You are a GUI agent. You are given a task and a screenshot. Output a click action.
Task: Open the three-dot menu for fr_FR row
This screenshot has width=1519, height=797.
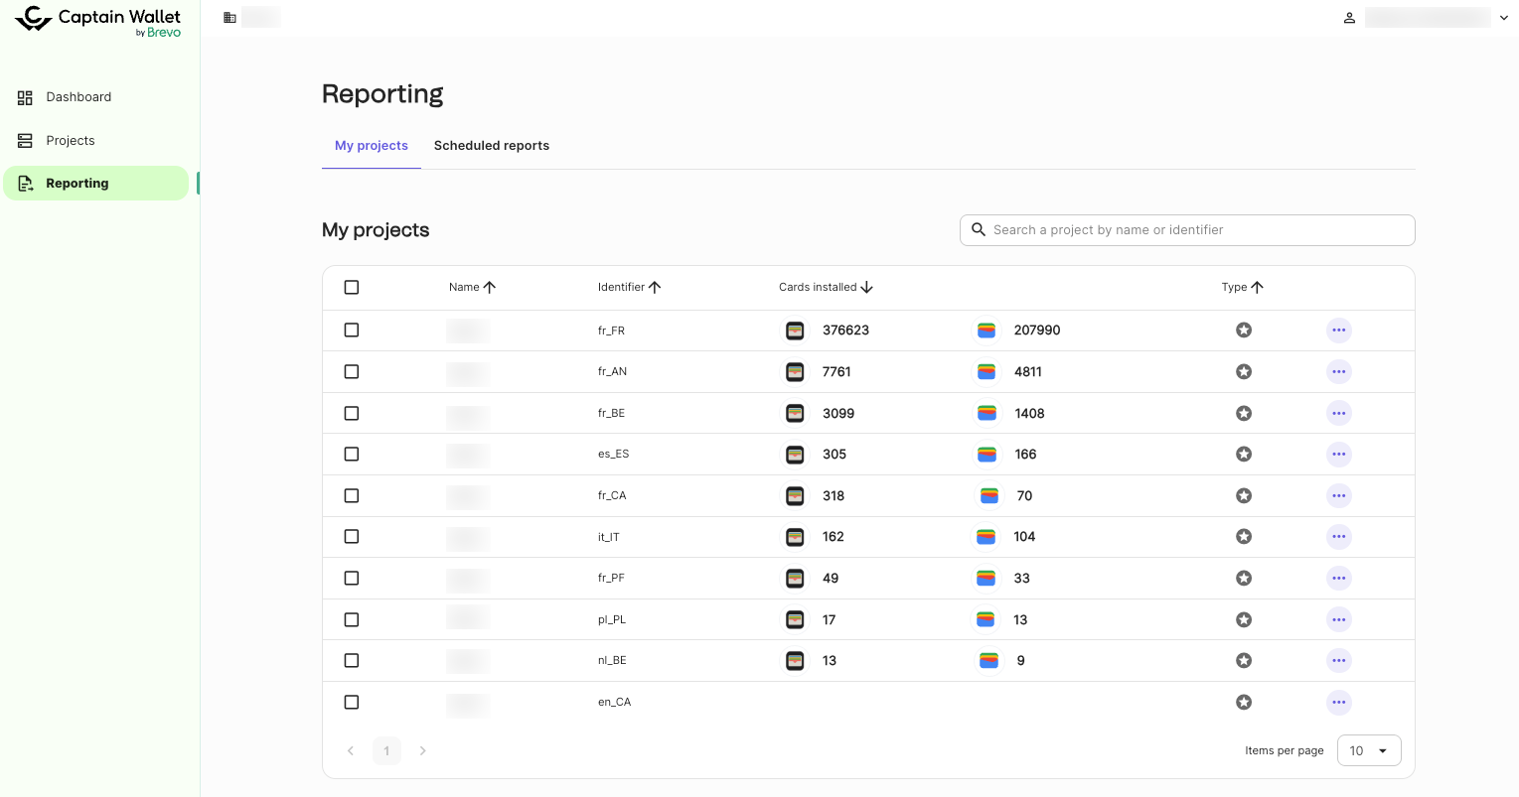(x=1338, y=331)
